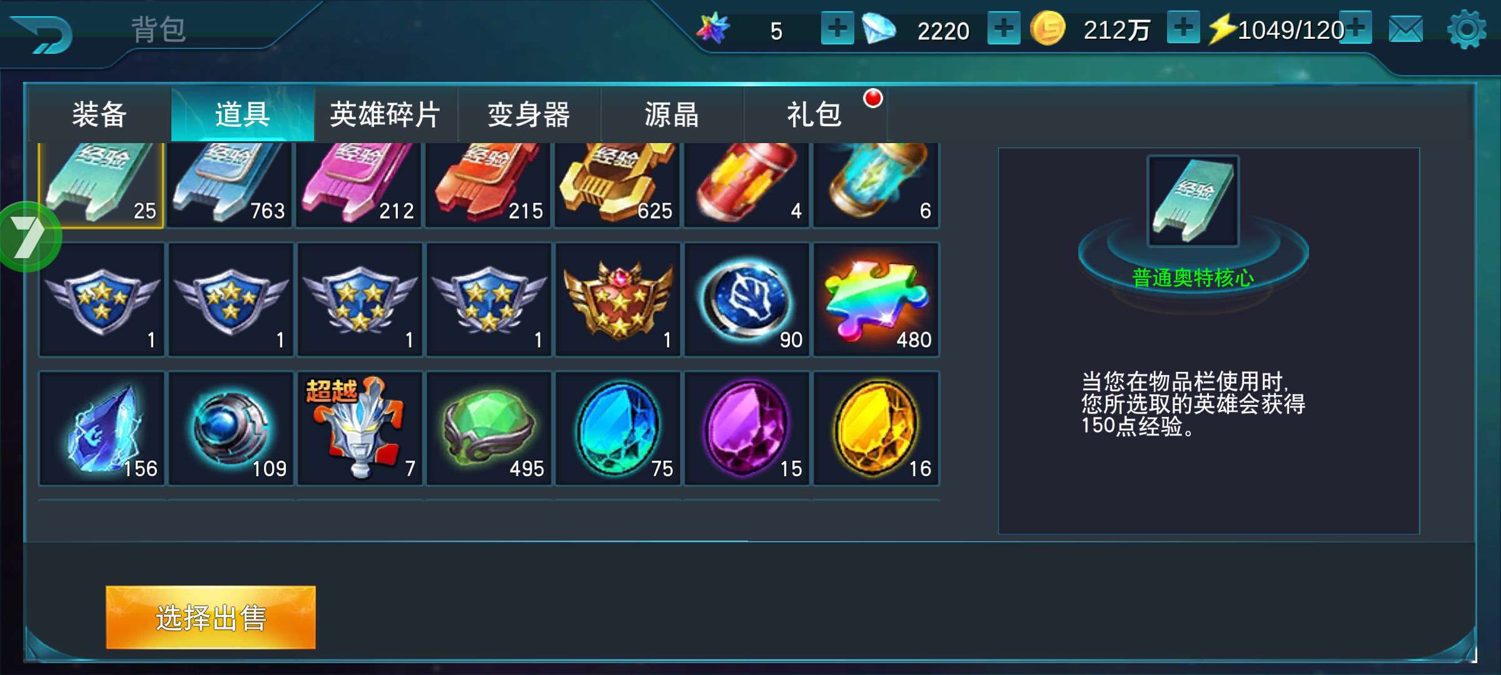Add star currency with plus button

837,29
